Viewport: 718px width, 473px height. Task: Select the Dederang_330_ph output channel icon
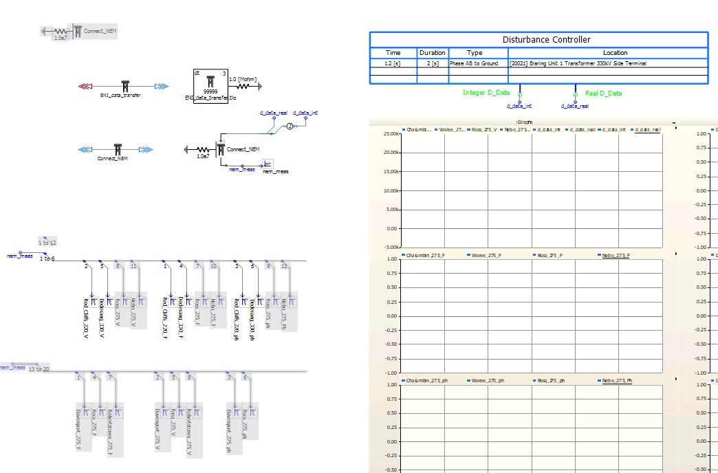point(260,302)
